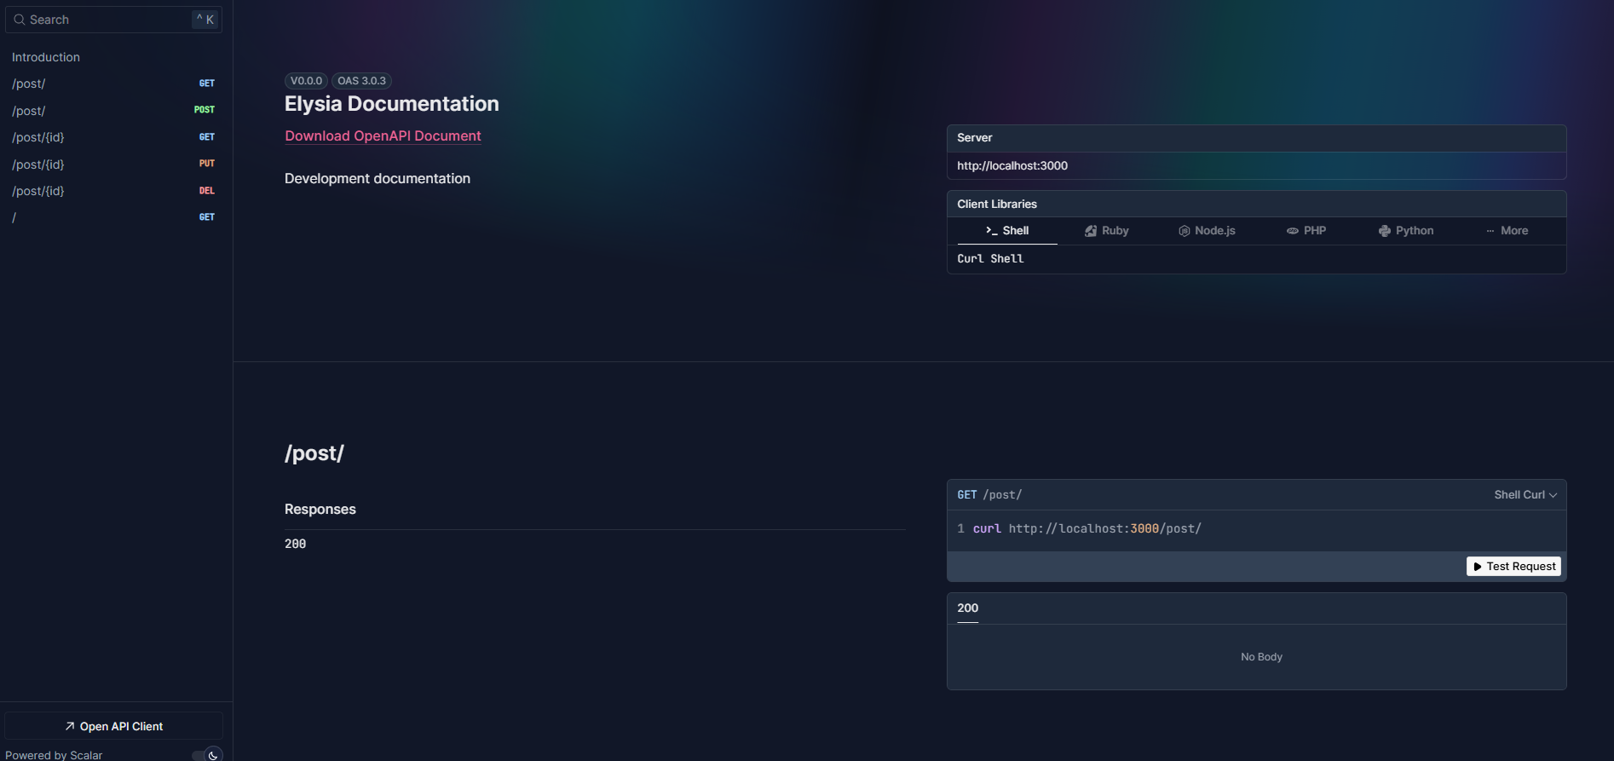Click the V0.0.0 version badge
Viewport: 1614px width, 761px height.
(306, 81)
